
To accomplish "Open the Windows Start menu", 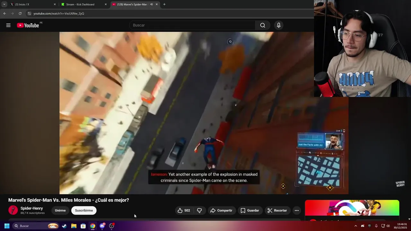I will pyautogui.click(x=7, y=226).
